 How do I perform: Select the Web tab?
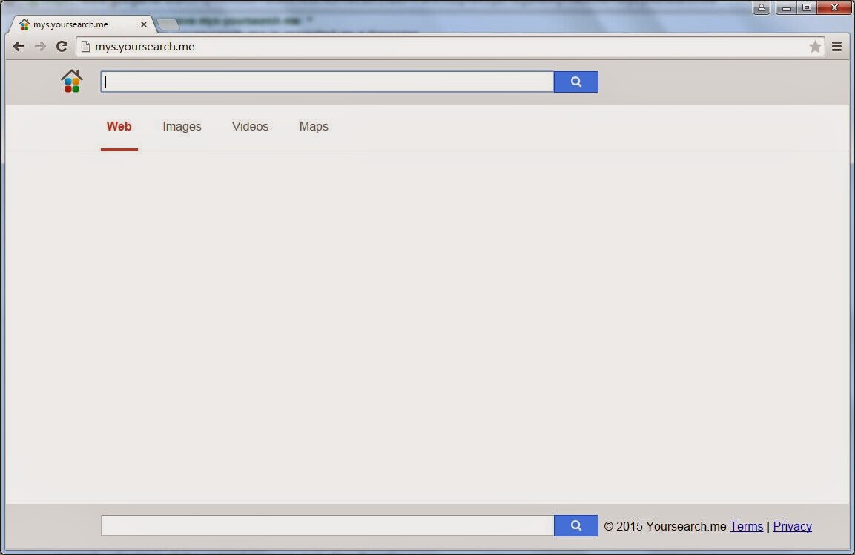[119, 127]
